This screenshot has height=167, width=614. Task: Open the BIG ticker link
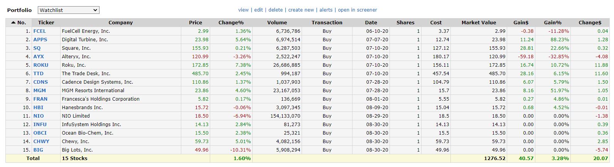click(38, 150)
